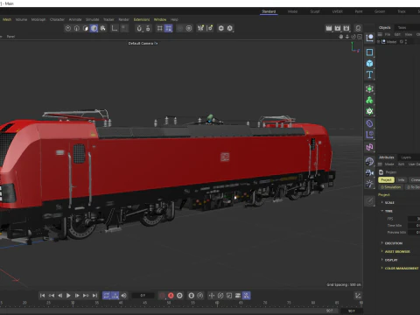Screen dimensions: 420x315
Task: Click frame 50 on the timeline ruler
Action: (169, 304)
